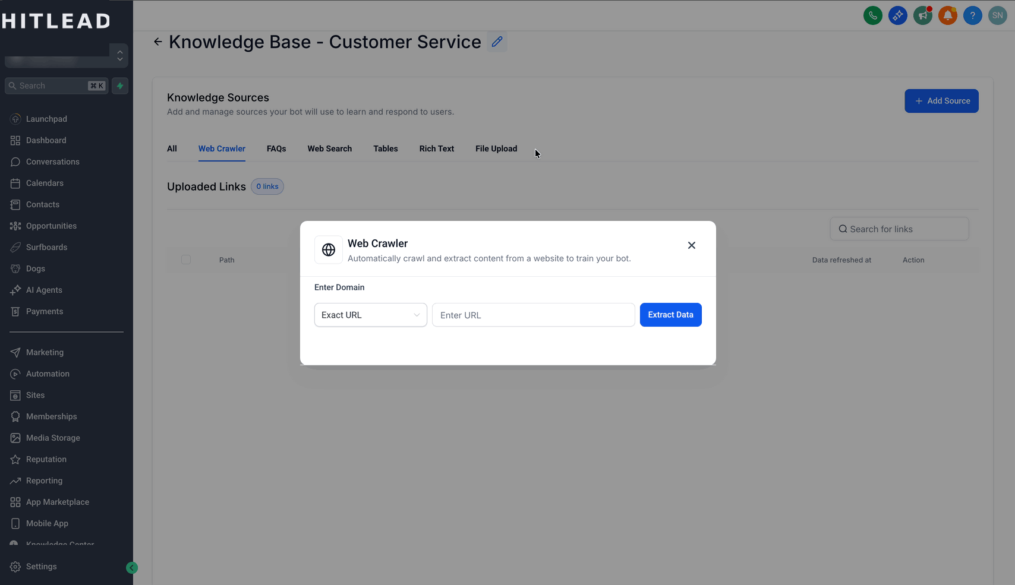
Task: Click the Extract Data button
Action: [x=670, y=315]
